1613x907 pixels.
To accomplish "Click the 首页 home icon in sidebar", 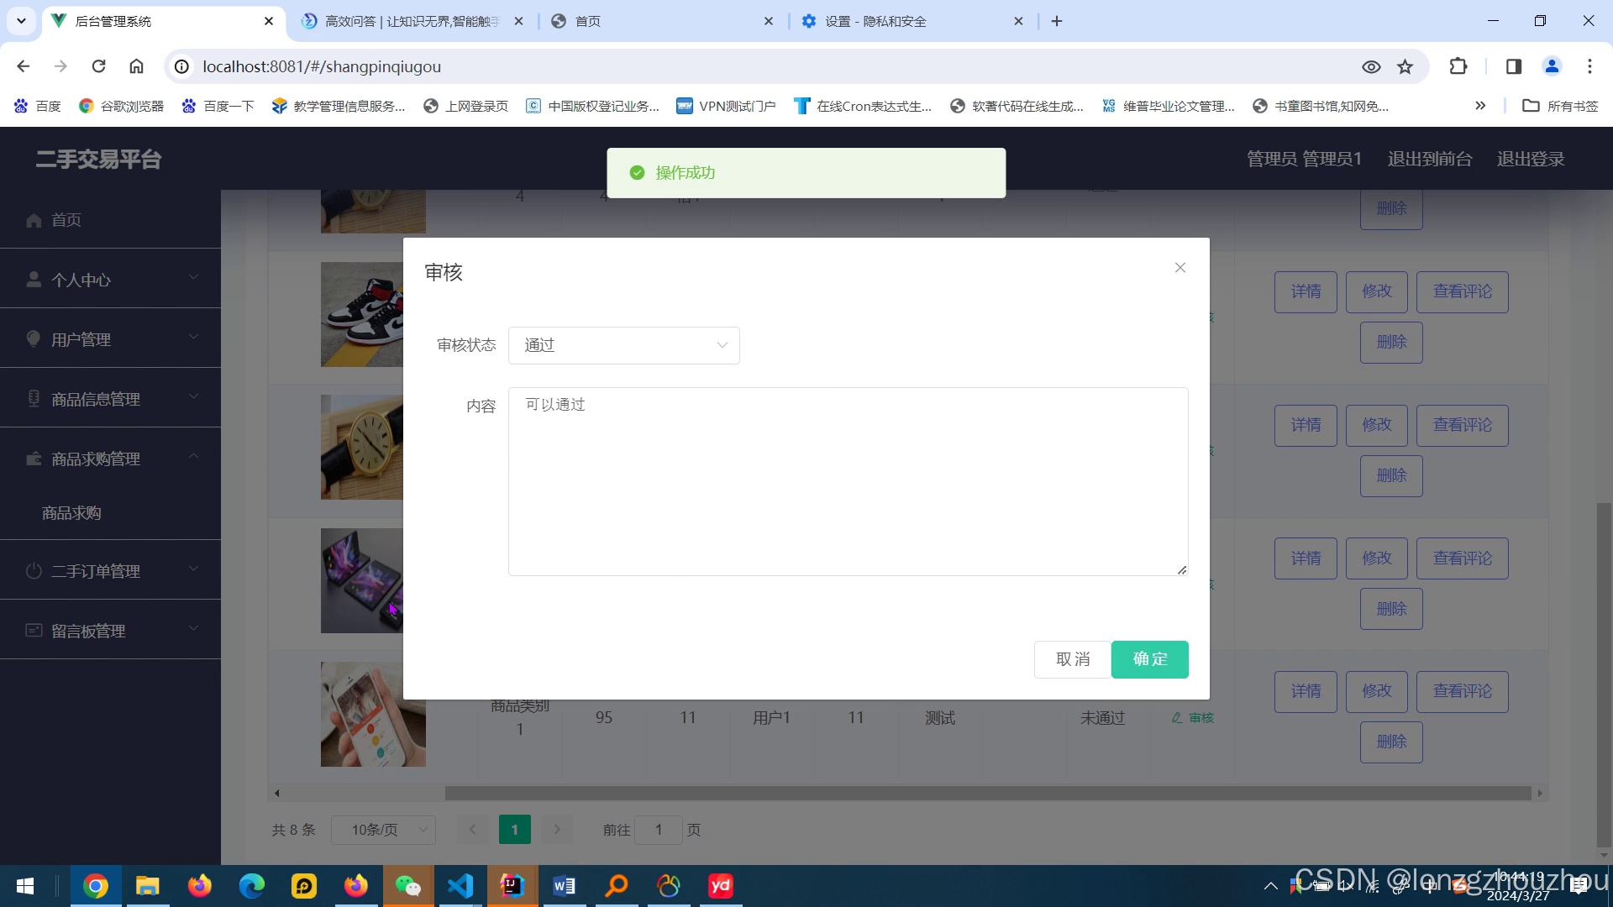I will click(34, 220).
